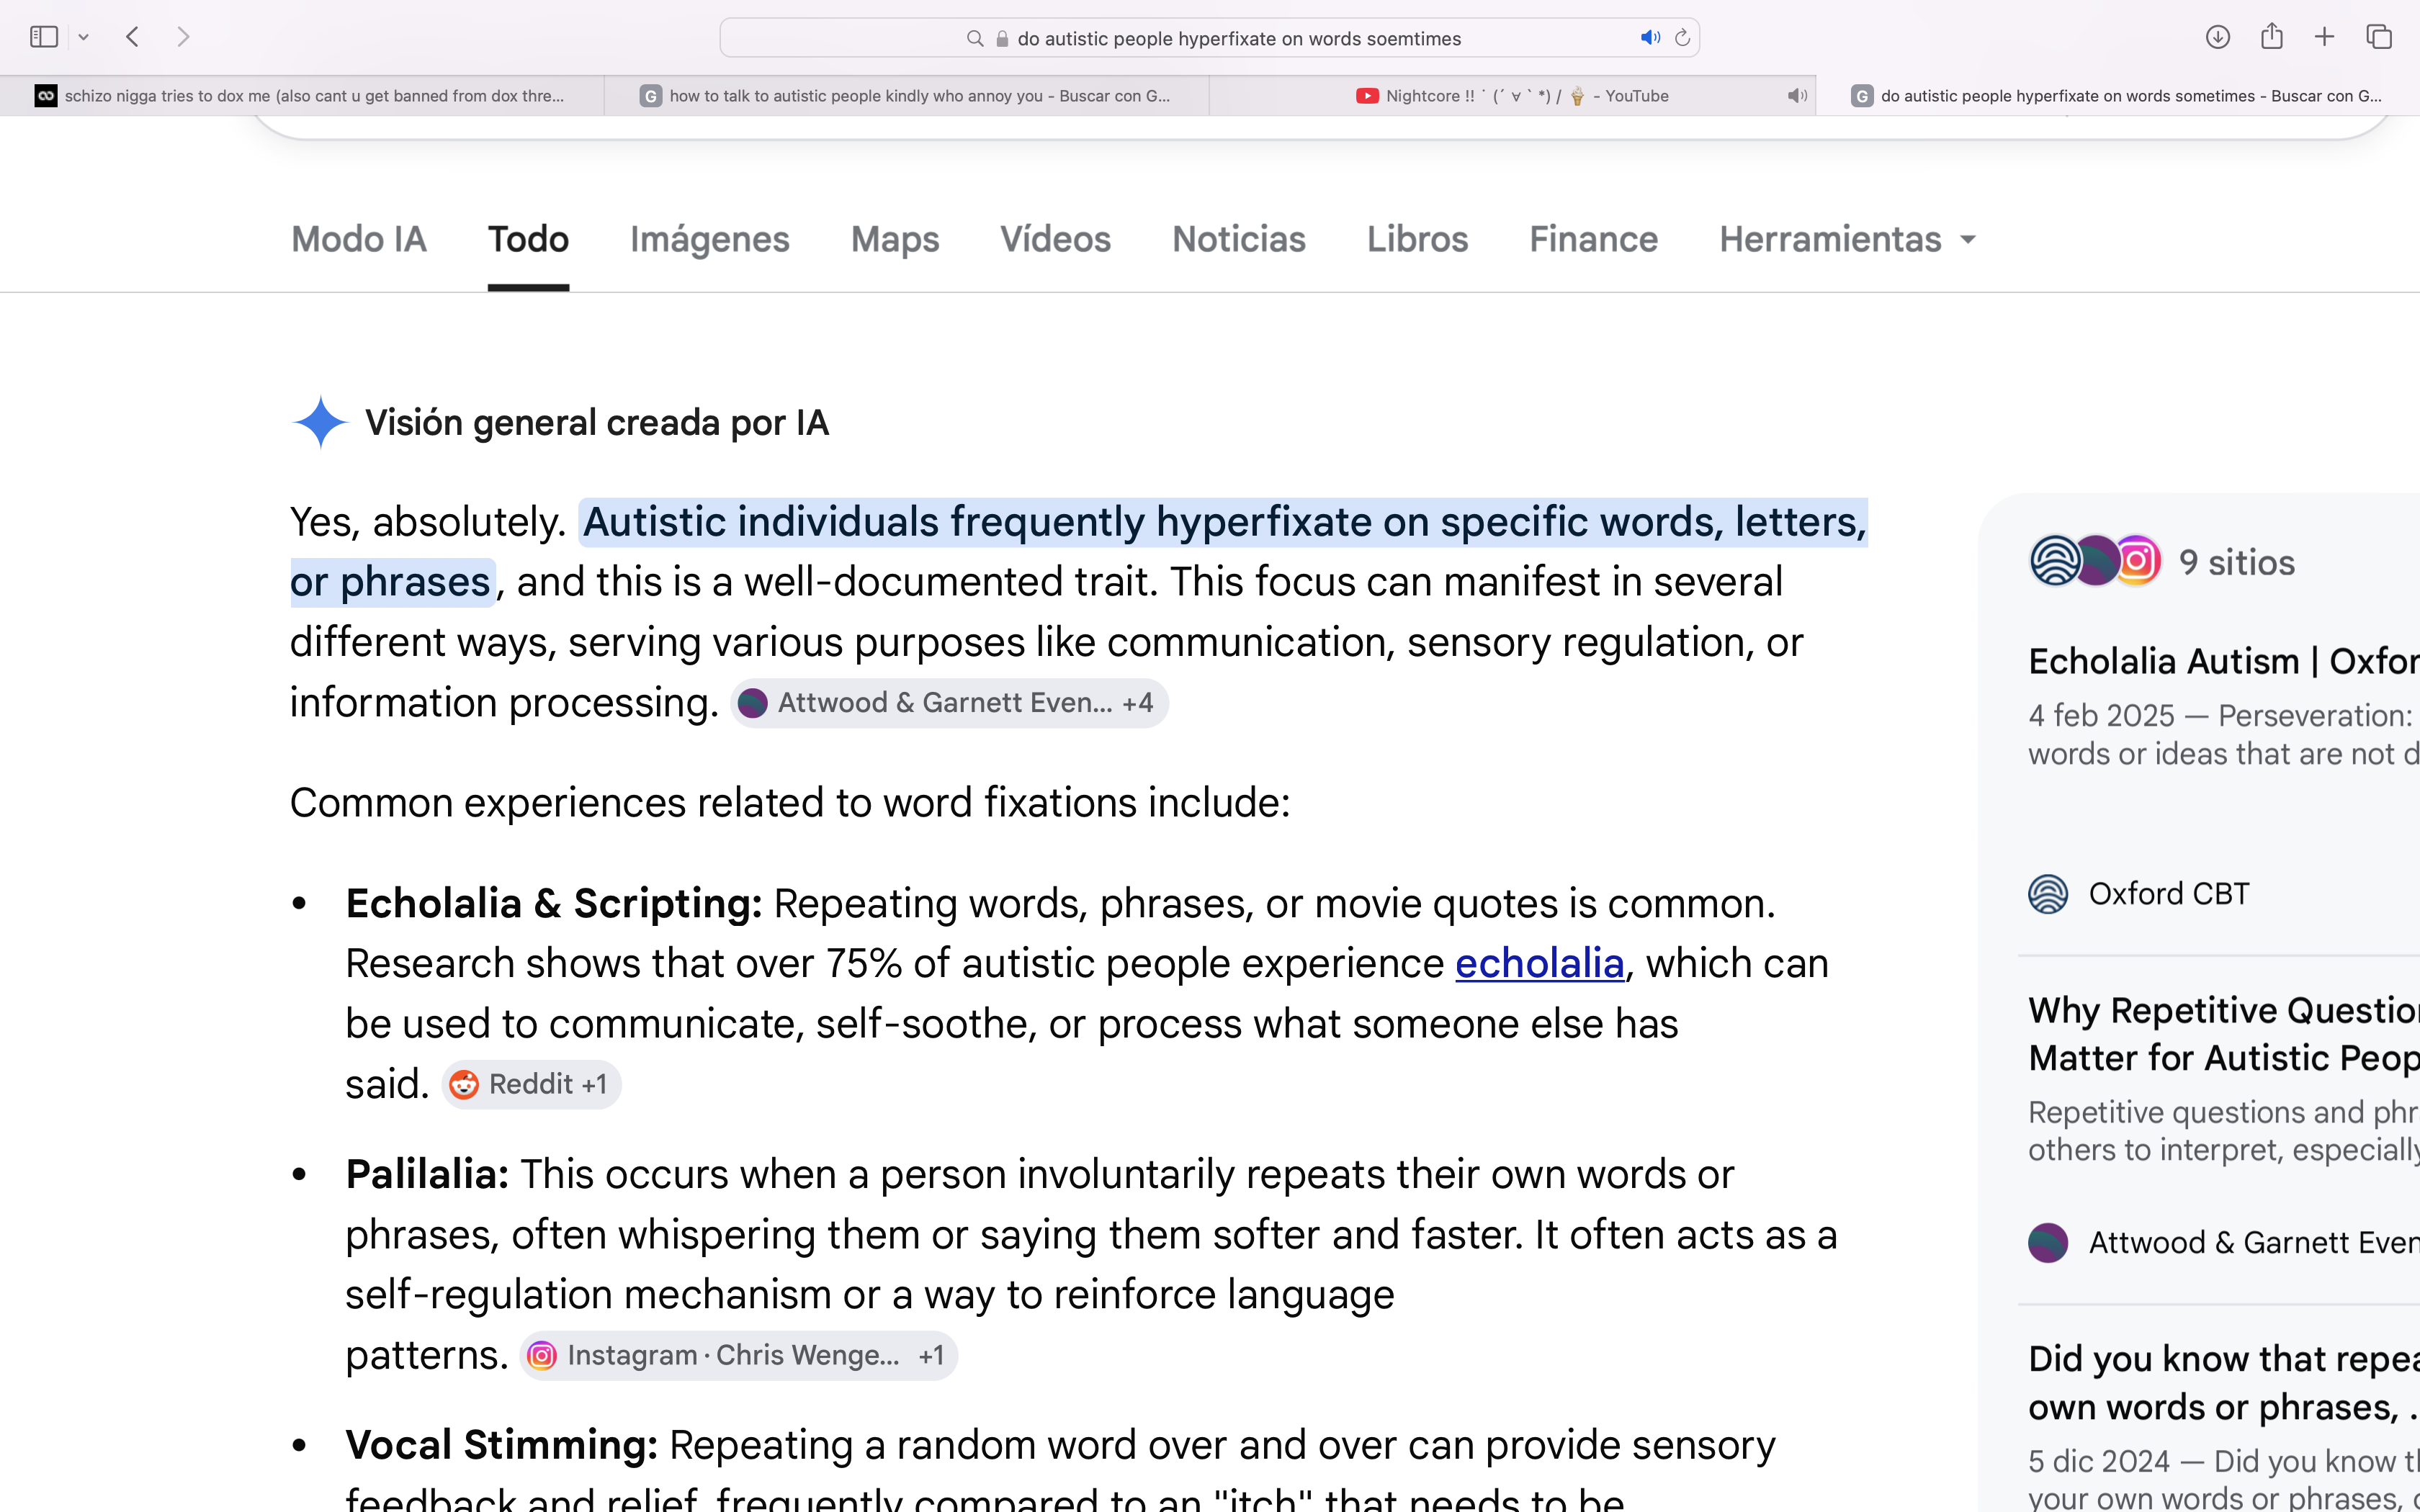Screen dimensions: 2420x1512
Task: Select the Modo IA tab
Action: coord(358,239)
